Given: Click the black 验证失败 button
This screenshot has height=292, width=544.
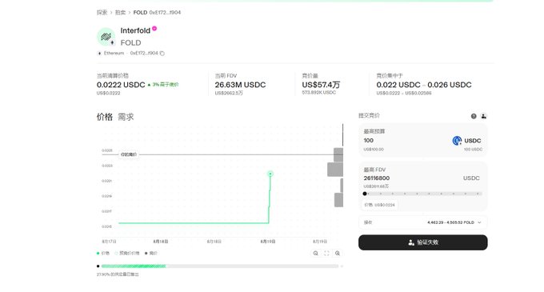Looking at the screenshot, I should [x=423, y=242].
